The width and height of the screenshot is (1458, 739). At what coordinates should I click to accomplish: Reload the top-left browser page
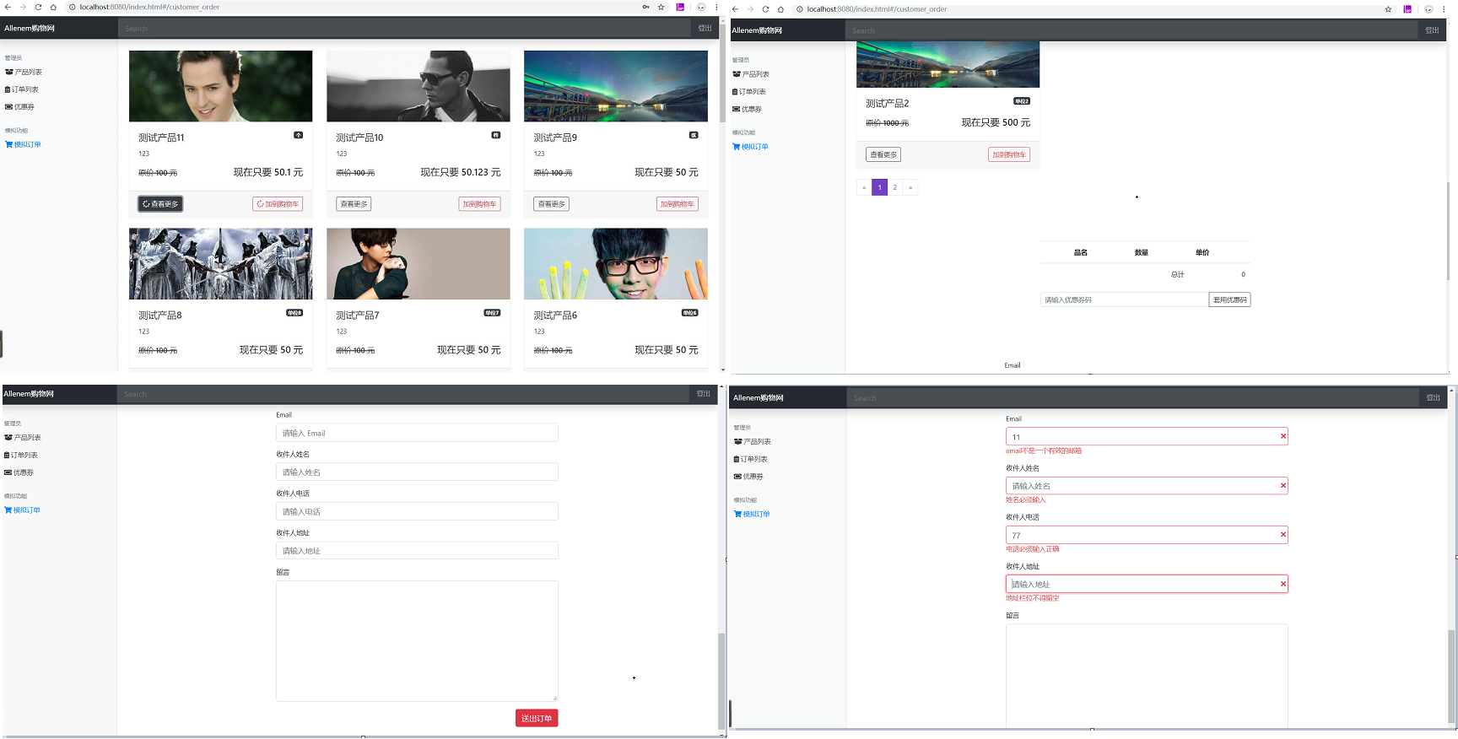[38, 7]
